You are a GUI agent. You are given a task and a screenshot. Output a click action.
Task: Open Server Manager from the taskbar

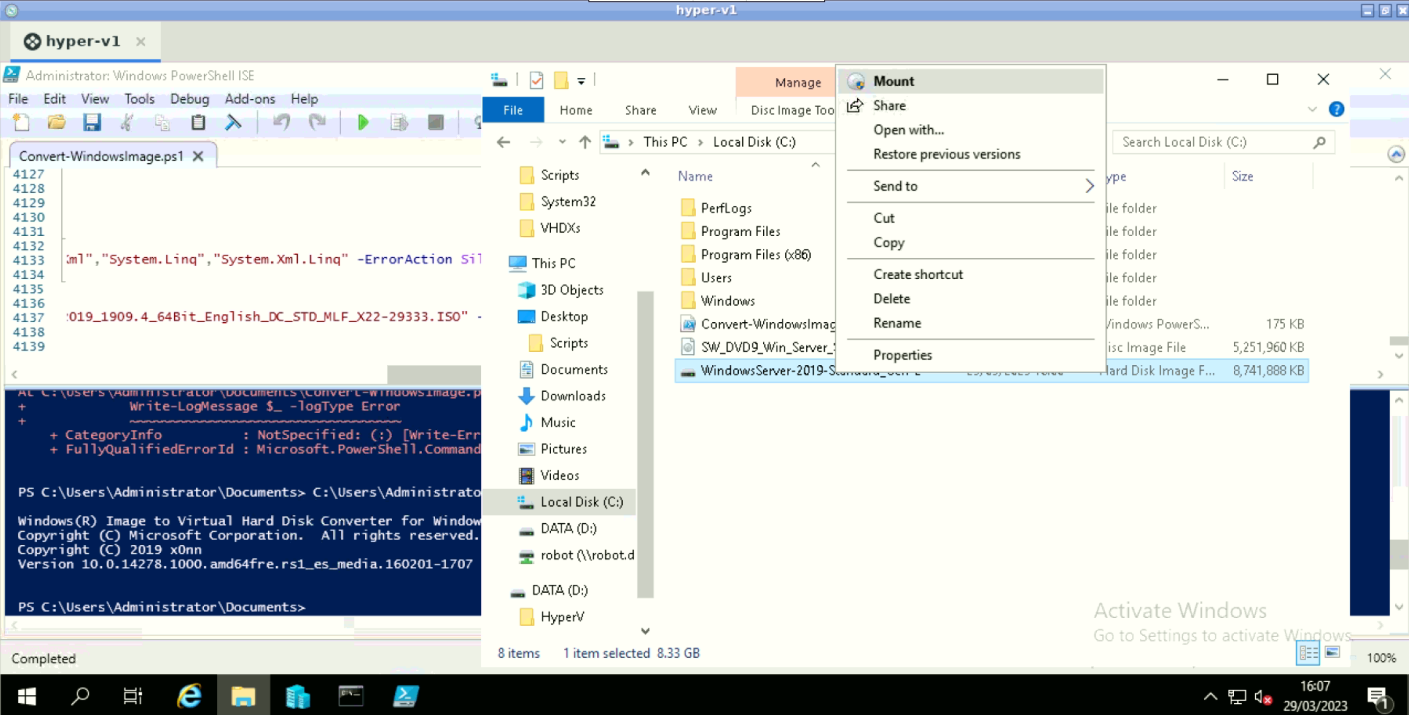297,696
